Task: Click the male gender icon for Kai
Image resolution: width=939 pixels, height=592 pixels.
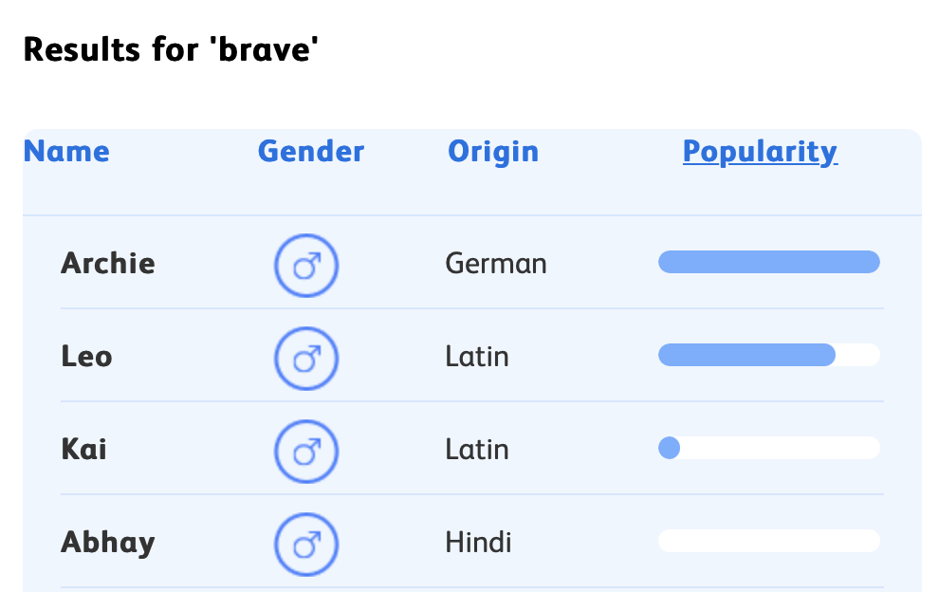Action: [306, 453]
